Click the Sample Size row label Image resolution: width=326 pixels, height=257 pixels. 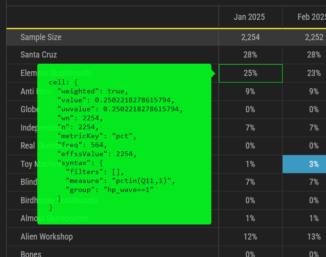41,37
